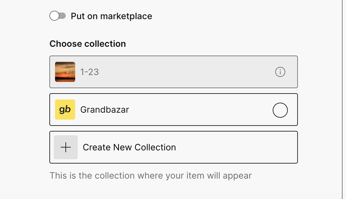Toggle the Put on marketplace switch
Image resolution: width=346 pixels, height=199 pixels.
point(58,16)
